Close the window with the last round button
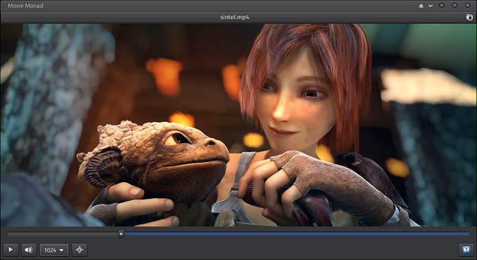This screenshot has height=260, width=477. pyautogui.click(x=467, y=5)
